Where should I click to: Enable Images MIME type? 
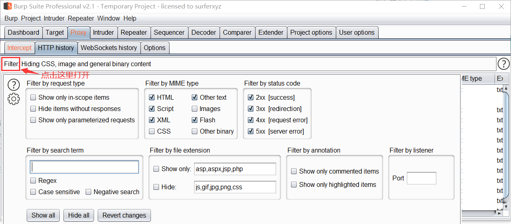pyautogui.click(x=195, y=109)
